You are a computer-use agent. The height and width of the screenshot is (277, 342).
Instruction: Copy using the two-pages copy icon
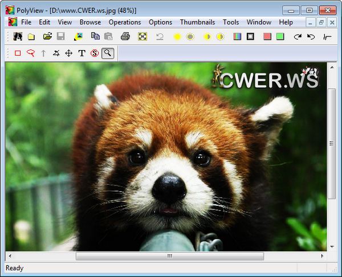tap(95, 36)
